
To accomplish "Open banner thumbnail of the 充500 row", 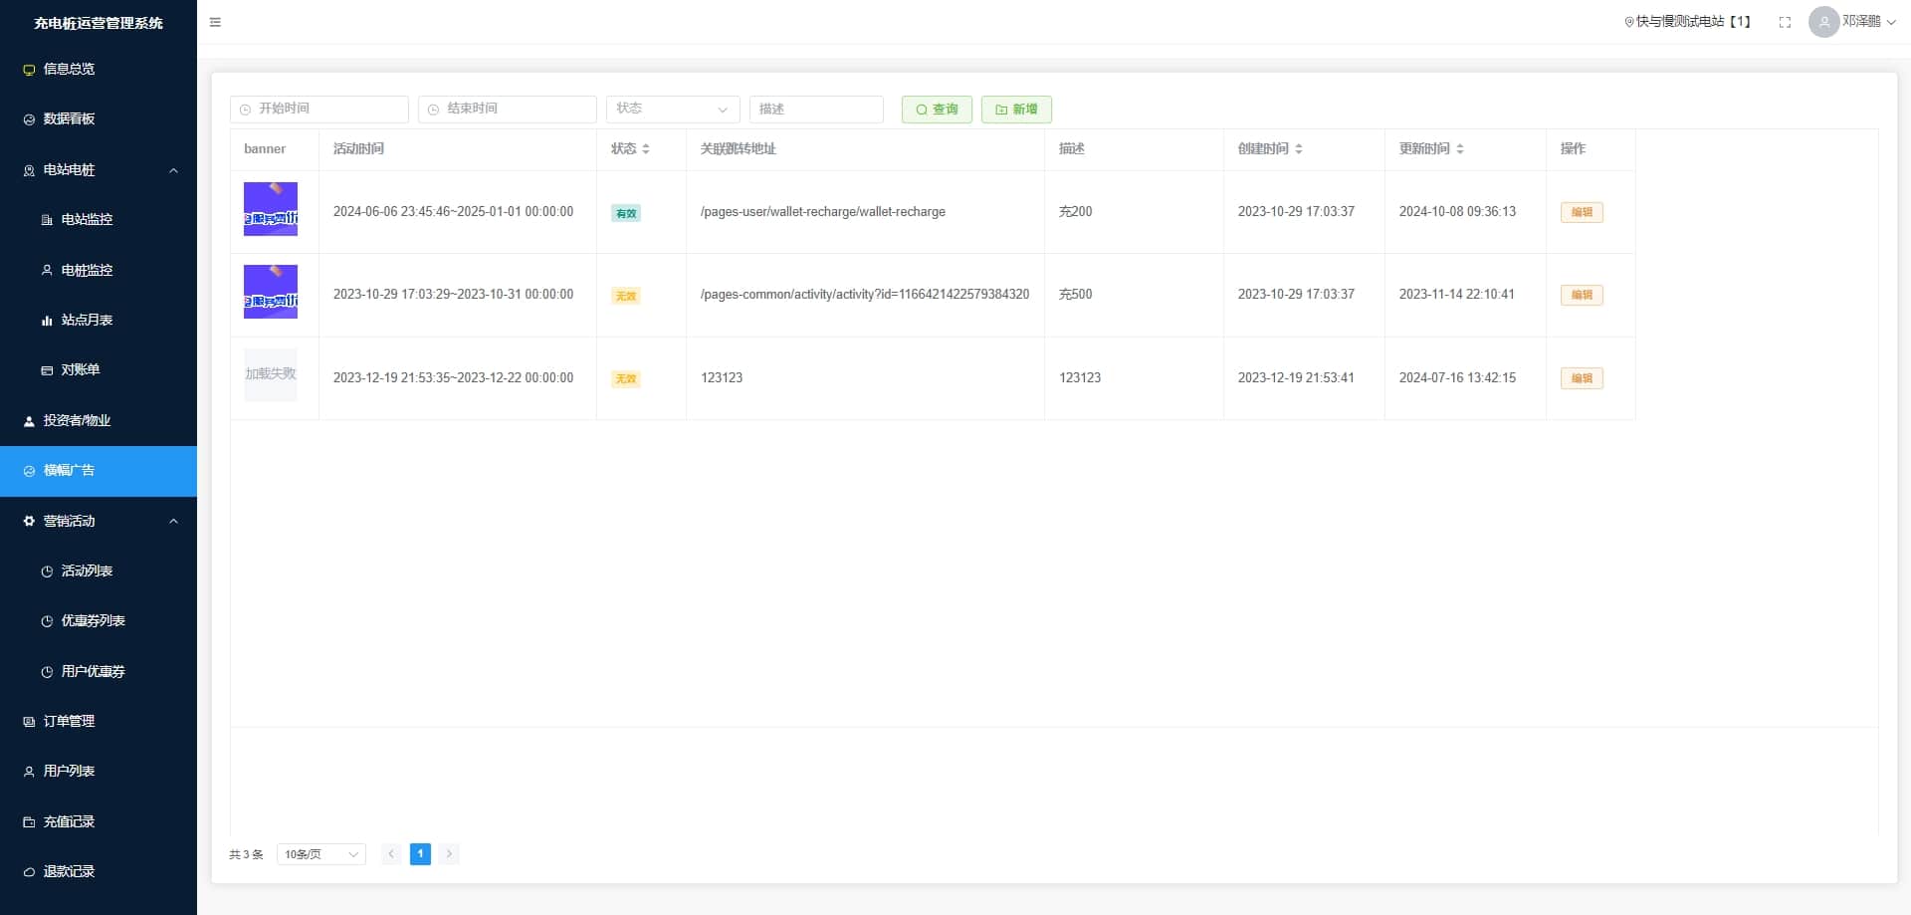I will [x=271, y=292].
